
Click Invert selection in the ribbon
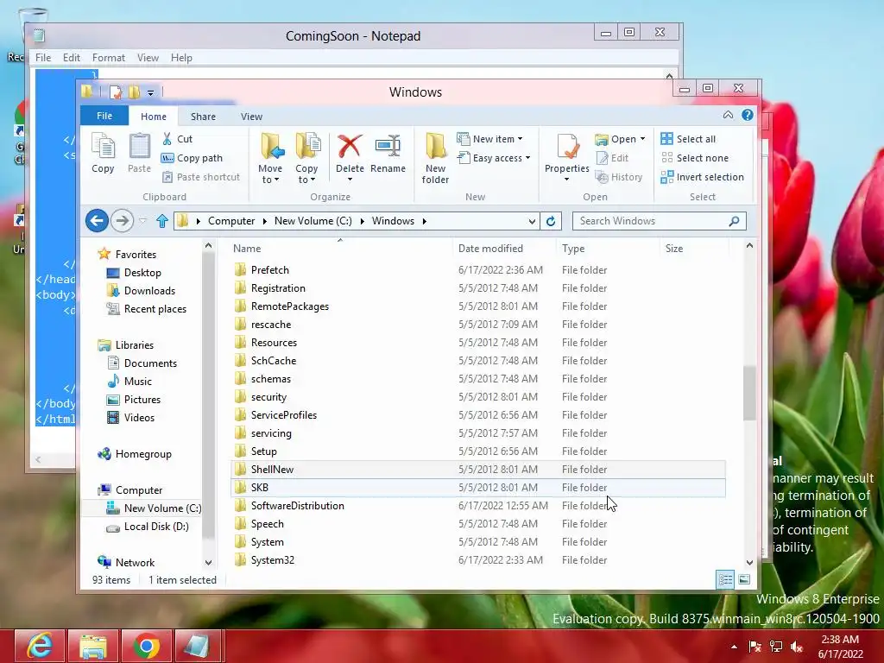point(703,177)
